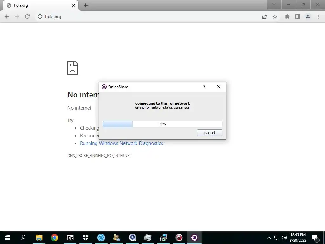The height and width of the screenshot is (244, 325).
Task: Launch Google Chrome from taskbar
Action: click(x=55, y=238)
